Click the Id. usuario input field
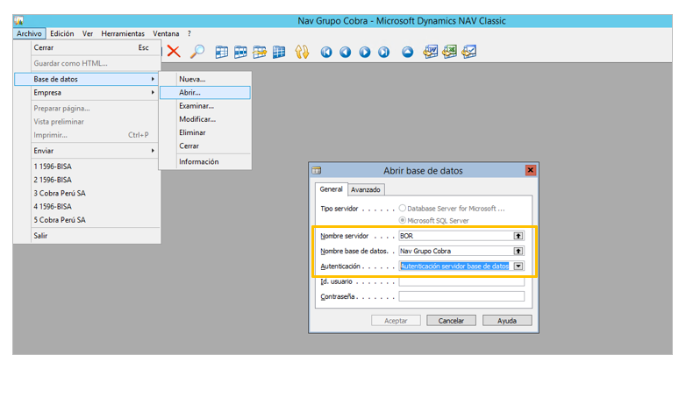686x398 pixels. click(461, 281)
